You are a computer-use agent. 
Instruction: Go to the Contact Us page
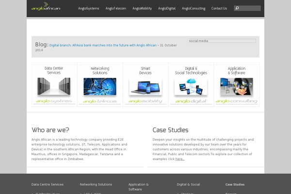219,8
